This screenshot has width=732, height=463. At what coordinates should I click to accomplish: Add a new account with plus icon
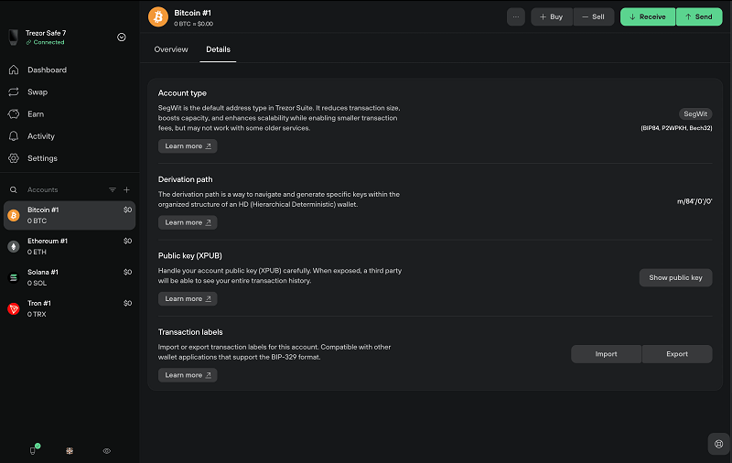pyautogui.click(x=126, y=190)
